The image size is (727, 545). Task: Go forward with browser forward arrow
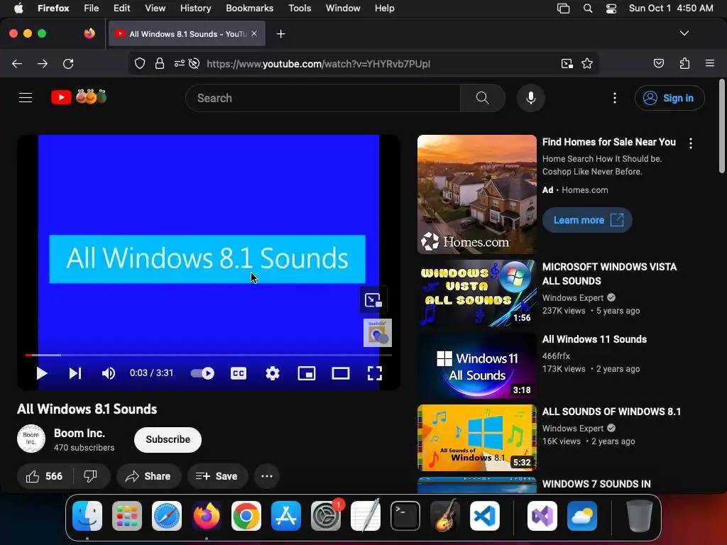(43, 64)
